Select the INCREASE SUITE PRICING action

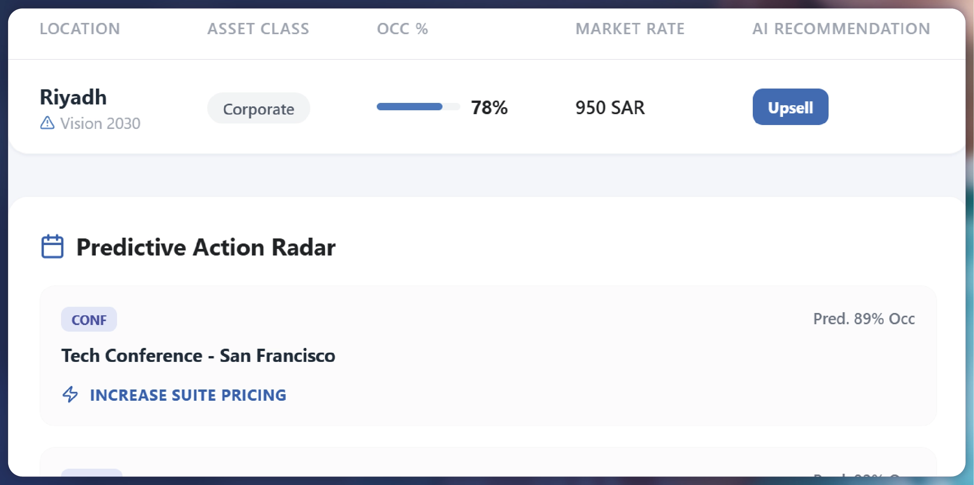pos(188,395)
